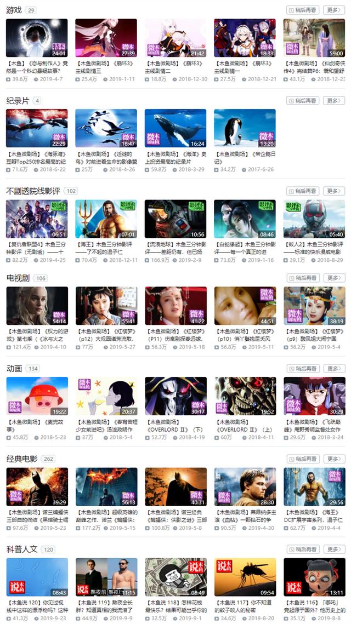The height and width of the screenshot is (624, 351).
Task: Add 不剧透院线影评 section to watch later
Action: pos(302,191)
